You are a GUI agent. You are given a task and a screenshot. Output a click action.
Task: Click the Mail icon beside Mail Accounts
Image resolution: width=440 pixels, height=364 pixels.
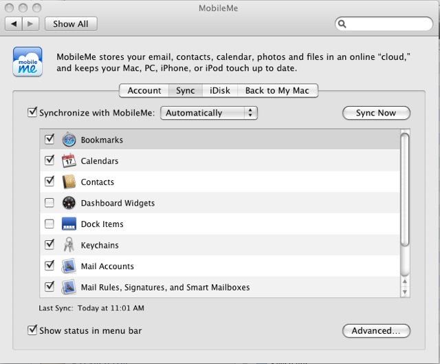(x=69, y=266)
